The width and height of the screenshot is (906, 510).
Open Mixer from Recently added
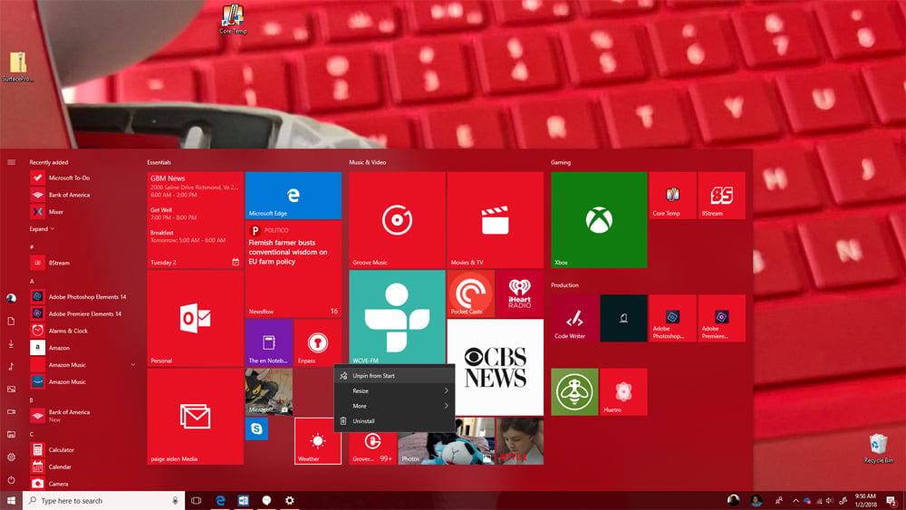tap(83, 212)
